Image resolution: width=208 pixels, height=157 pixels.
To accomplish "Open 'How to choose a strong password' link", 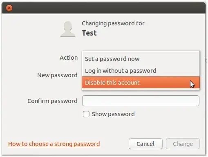I will pos(54,144).
